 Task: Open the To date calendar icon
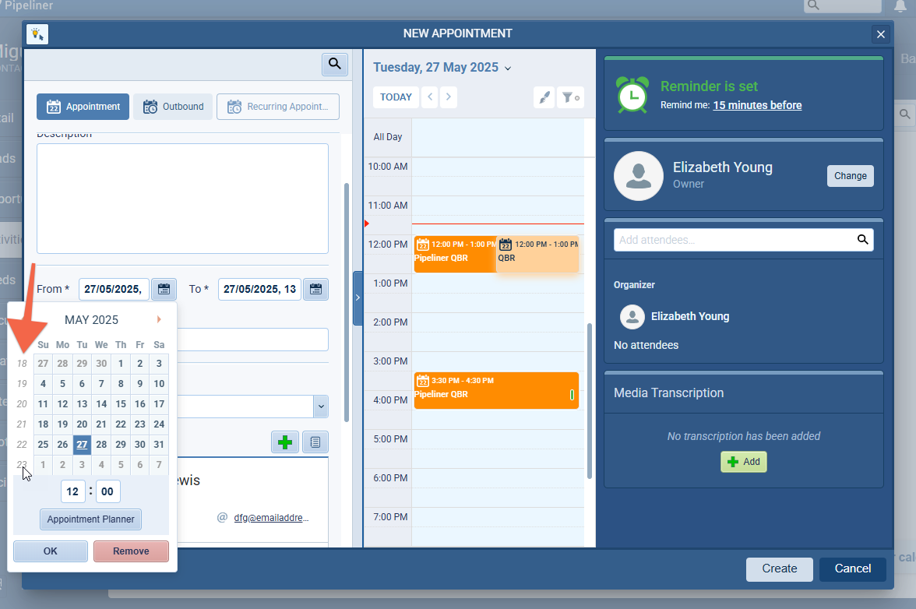315,289
